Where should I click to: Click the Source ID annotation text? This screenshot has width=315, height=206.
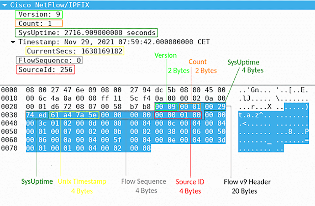coord(190,182)
